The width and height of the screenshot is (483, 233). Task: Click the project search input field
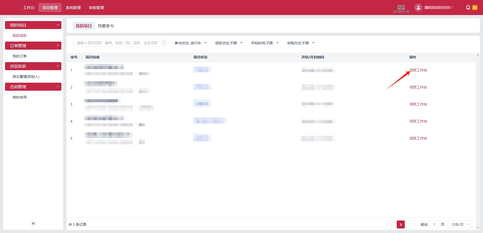coord(117,43)
